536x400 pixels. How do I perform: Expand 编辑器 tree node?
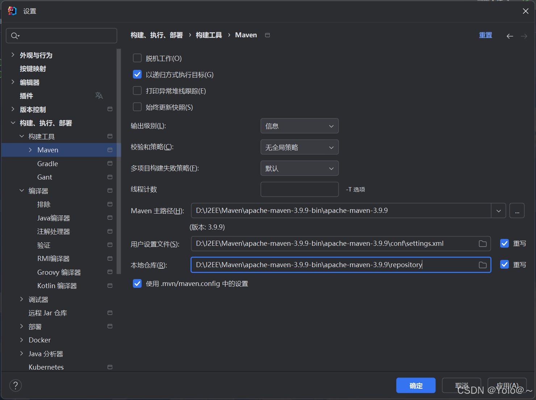pyautogui.click(x=13, y=82)
